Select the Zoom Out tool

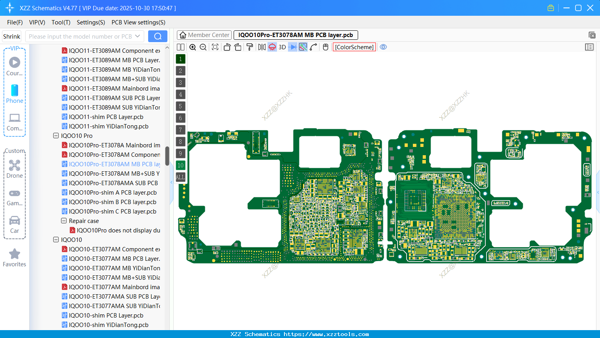203,47
